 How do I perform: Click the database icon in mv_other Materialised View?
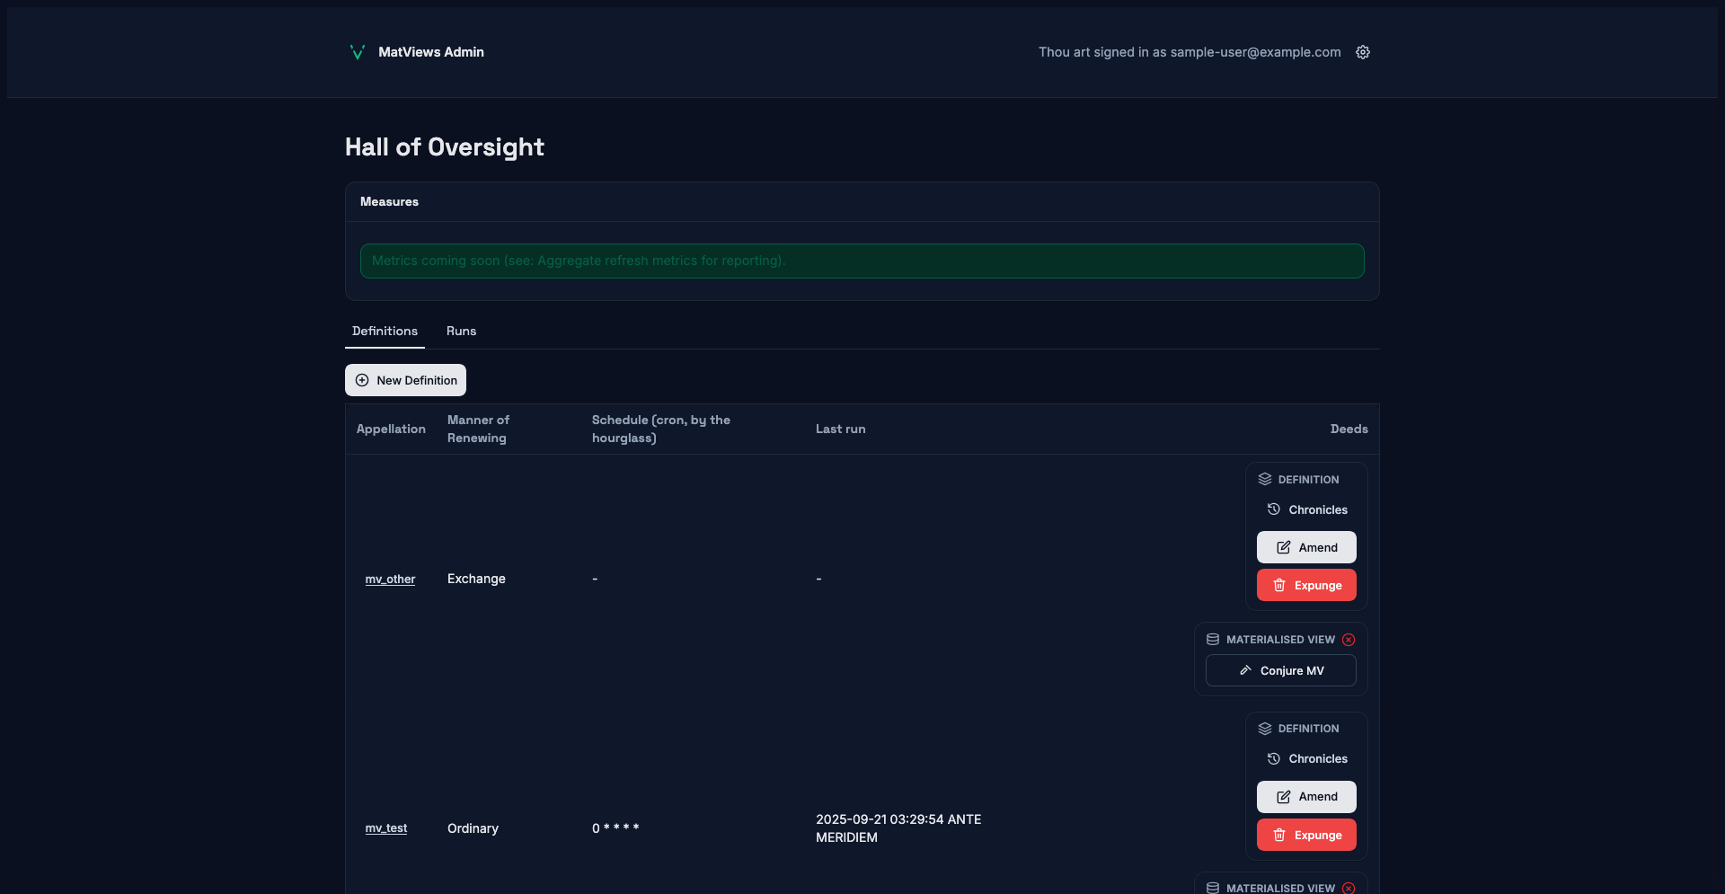pyautogui.click(x=1213, y=640)
